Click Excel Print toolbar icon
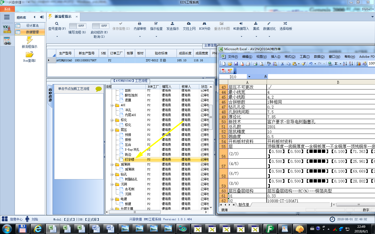 (255, 64)
